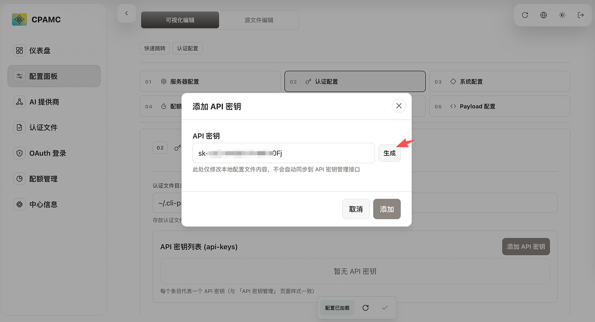This screenshot has width=595, height=322.
Task: Click the API 密钥列表 (api-keys) heading
Action: [x=199, y=247]
